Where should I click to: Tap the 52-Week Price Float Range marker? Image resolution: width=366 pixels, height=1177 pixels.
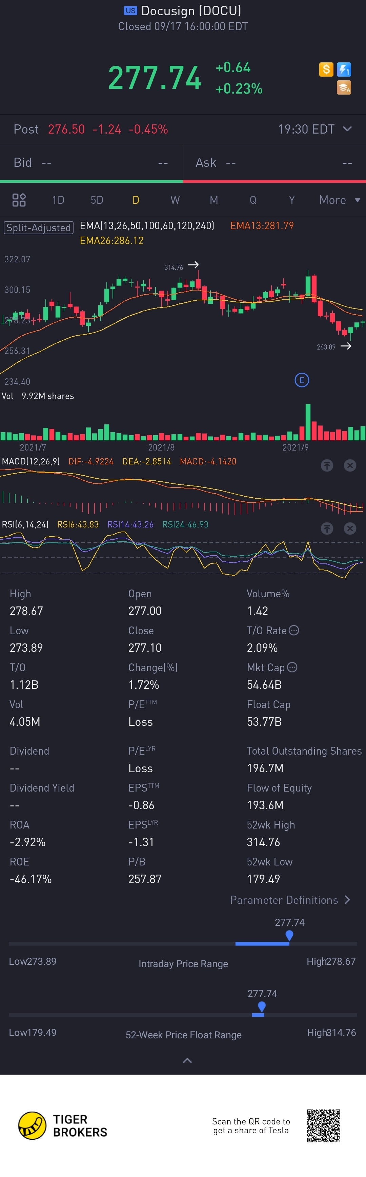click(x=262, y=1006)
